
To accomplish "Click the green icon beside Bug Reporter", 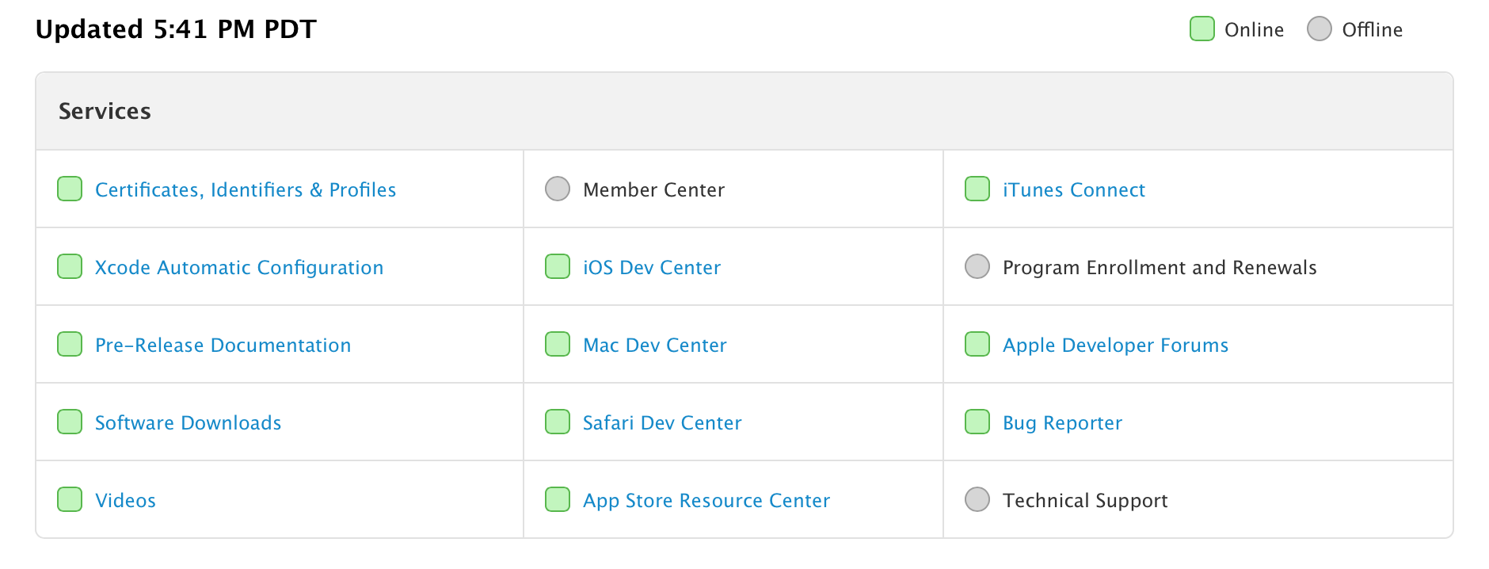I will [977, 422].
